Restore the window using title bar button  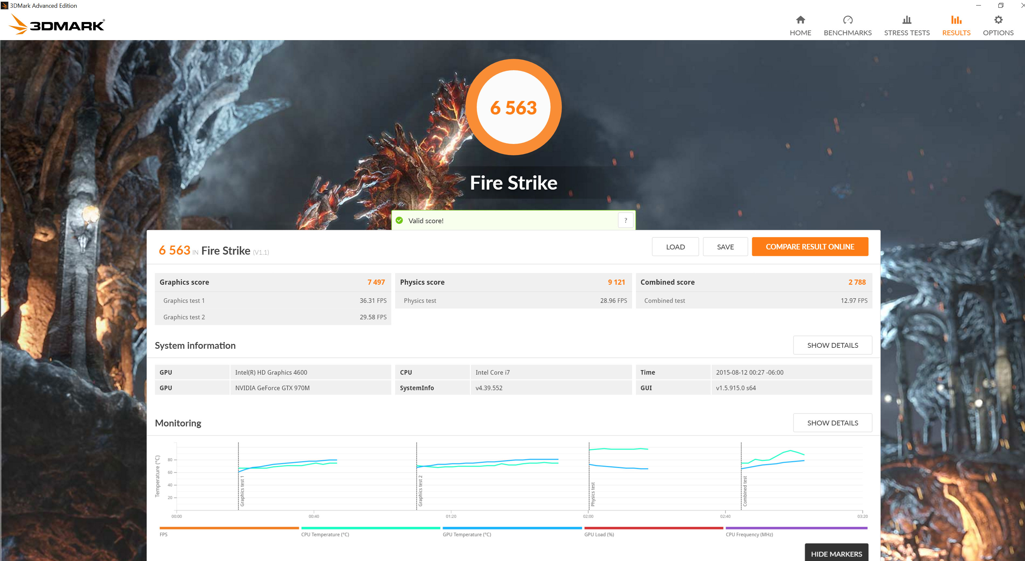pos(1000,5)
